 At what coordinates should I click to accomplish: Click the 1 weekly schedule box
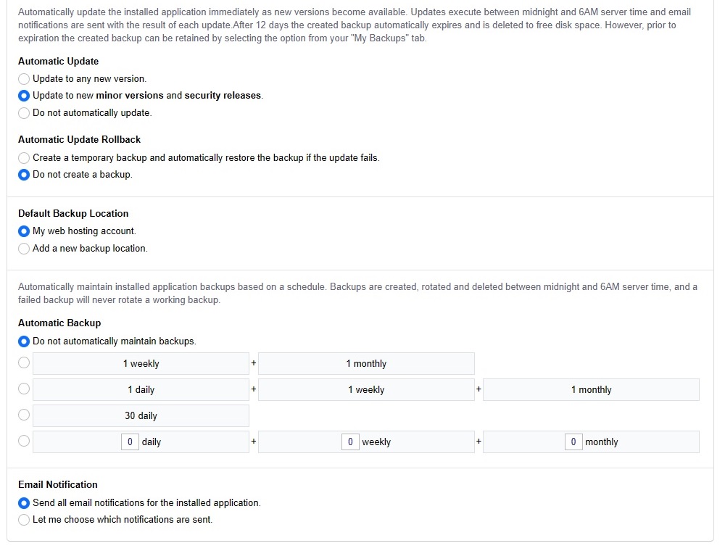tap(141, 362)
